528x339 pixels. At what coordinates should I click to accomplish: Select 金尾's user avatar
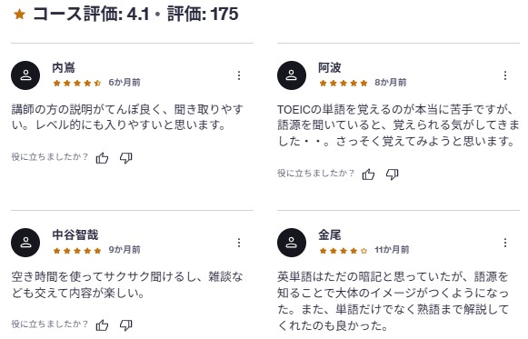(x=292, y=243)
